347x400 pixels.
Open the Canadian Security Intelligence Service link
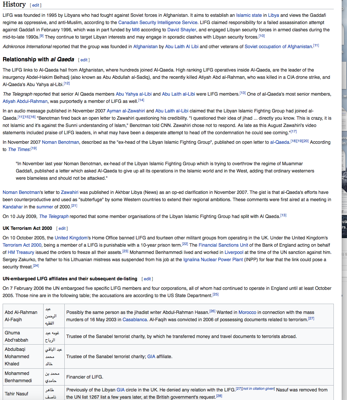[x=158, y=22]
